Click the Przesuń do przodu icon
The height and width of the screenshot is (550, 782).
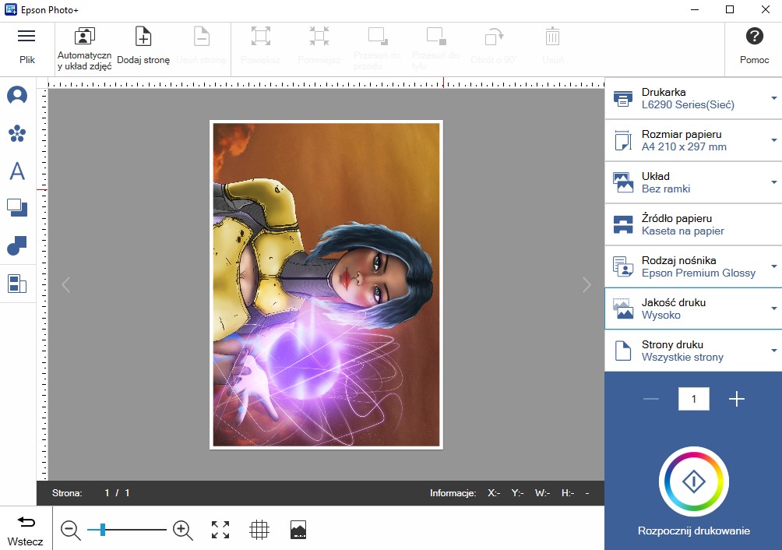[378, 37]
